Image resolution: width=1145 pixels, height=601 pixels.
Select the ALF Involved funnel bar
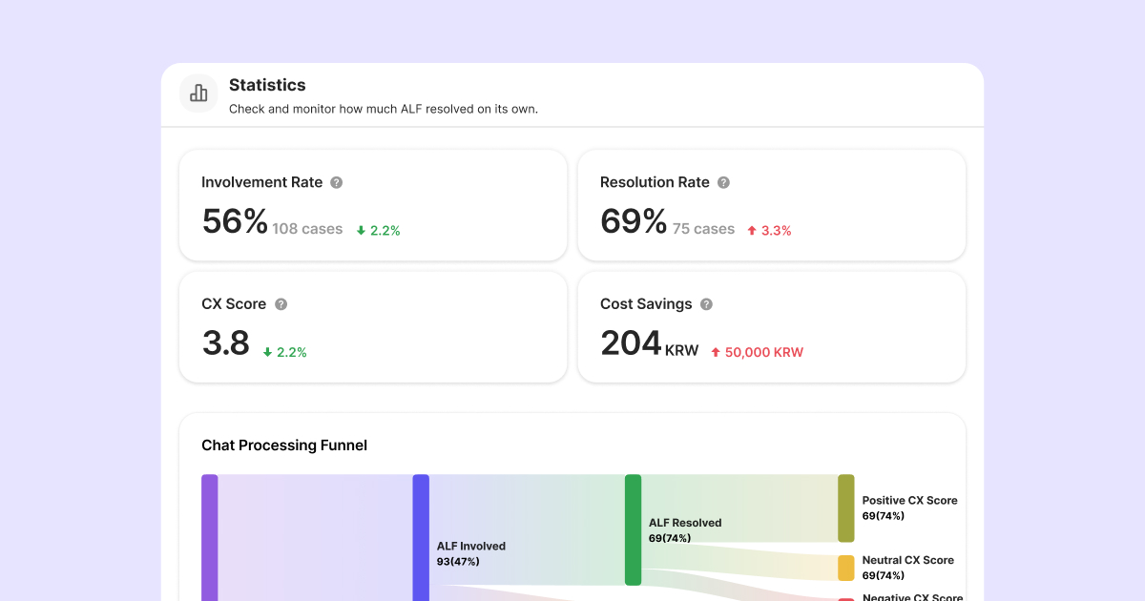(x=421, y=537)
